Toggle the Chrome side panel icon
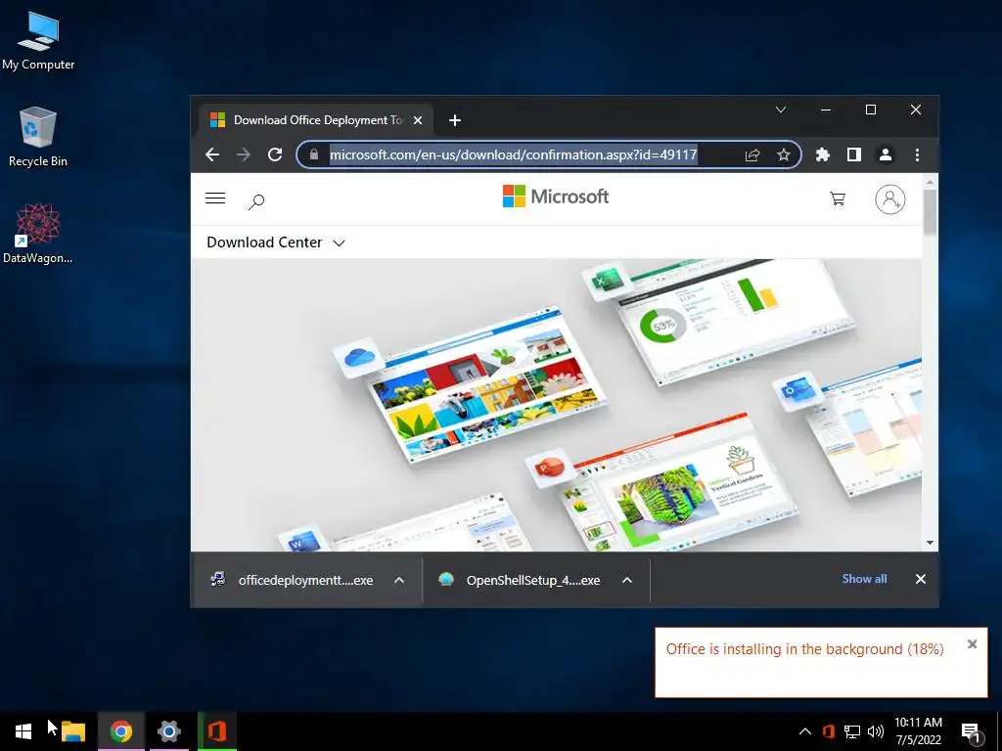Image resolution: width=1002 pixels, height=751 pixels. 853,155
